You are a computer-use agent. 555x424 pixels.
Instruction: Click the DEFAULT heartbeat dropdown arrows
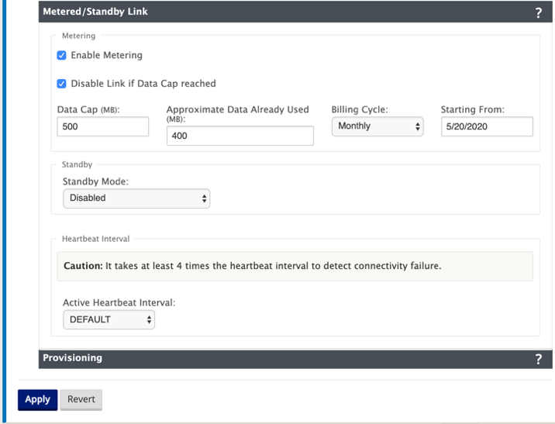click(x=149, y=319)
